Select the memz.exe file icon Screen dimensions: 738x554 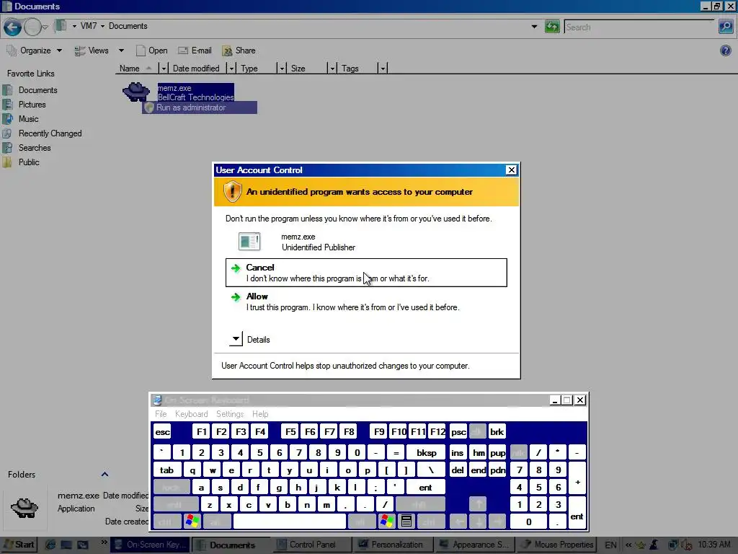tap(136, 92)
